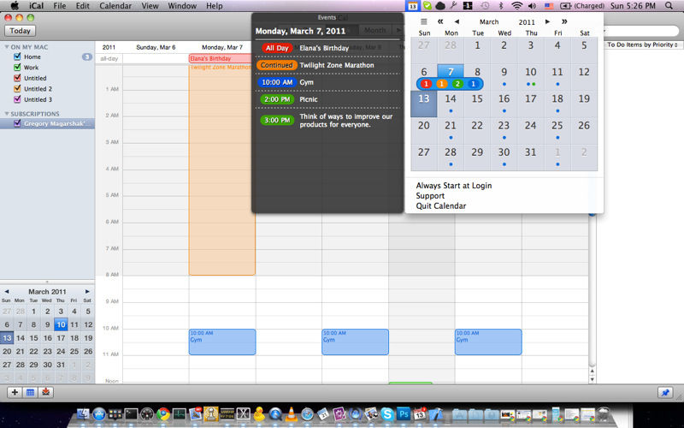
Task: Open the Time Machine menu bar icon
Action: pyautogui.click(x=485, y=6)
